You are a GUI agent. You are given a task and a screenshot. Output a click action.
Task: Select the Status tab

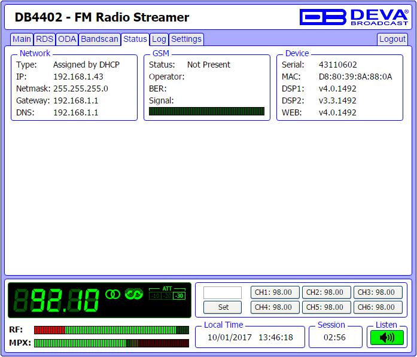[135, 39]
